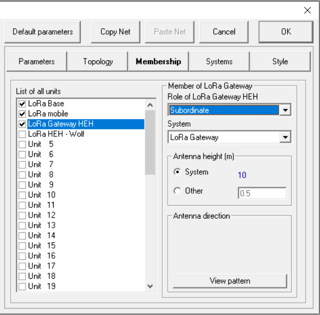Click the Other antenna height field

point(262,193)
